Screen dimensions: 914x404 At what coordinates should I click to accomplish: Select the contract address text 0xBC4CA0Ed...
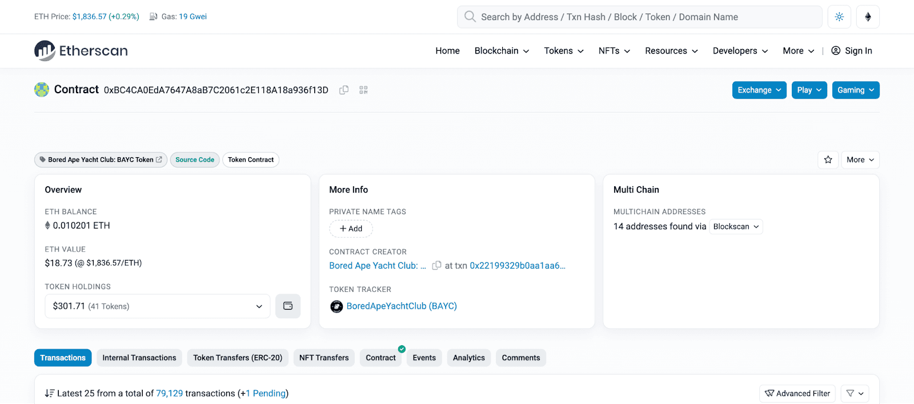216,90
